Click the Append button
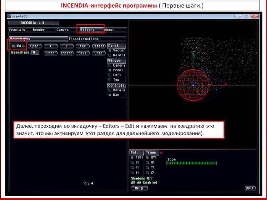The image size is (267, 200). point(66,53)
